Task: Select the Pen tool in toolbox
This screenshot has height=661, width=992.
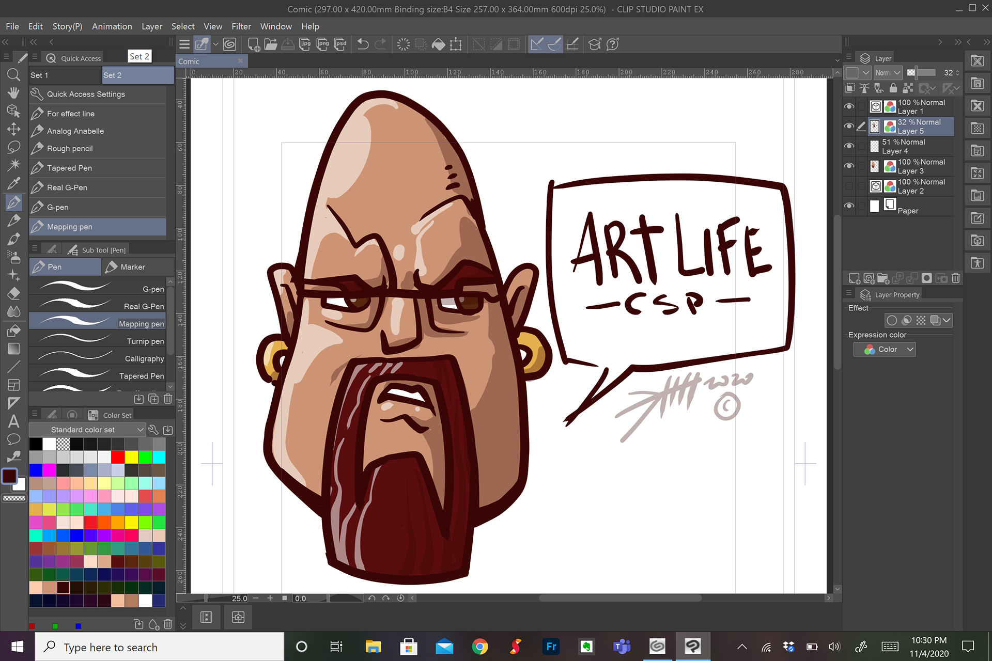Action: coord(13,202)
